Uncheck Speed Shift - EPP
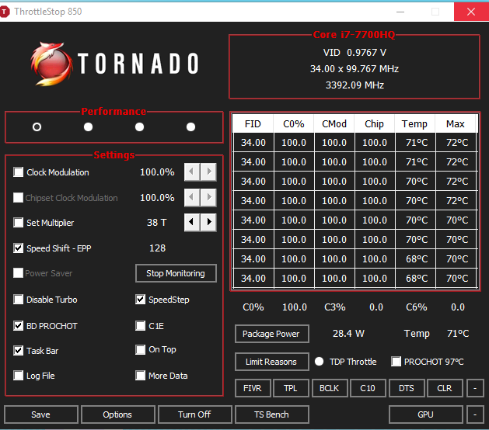 18,248
